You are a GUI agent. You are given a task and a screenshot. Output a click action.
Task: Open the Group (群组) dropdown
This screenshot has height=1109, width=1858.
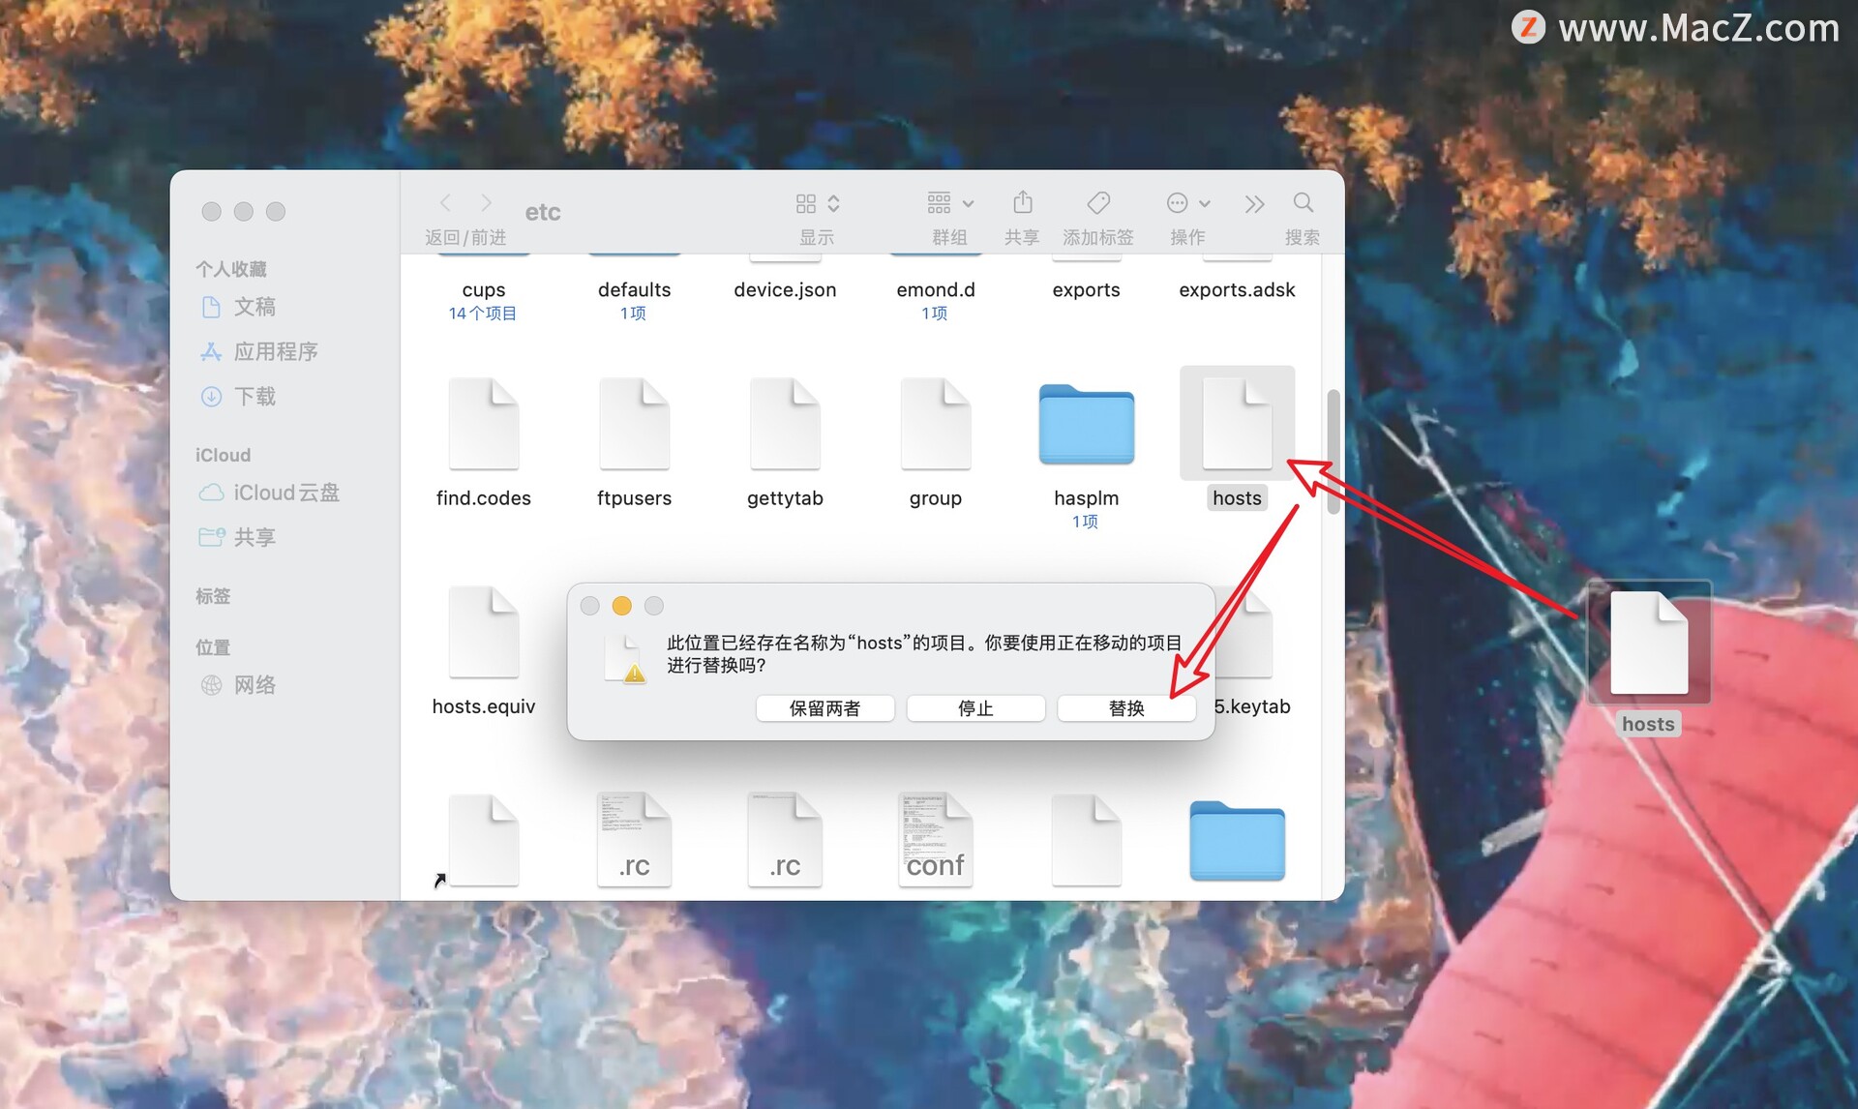tap(949, 203)
